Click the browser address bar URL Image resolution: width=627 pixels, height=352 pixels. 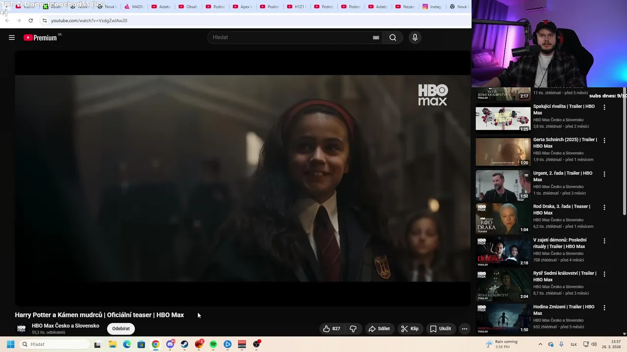[89, 21]
